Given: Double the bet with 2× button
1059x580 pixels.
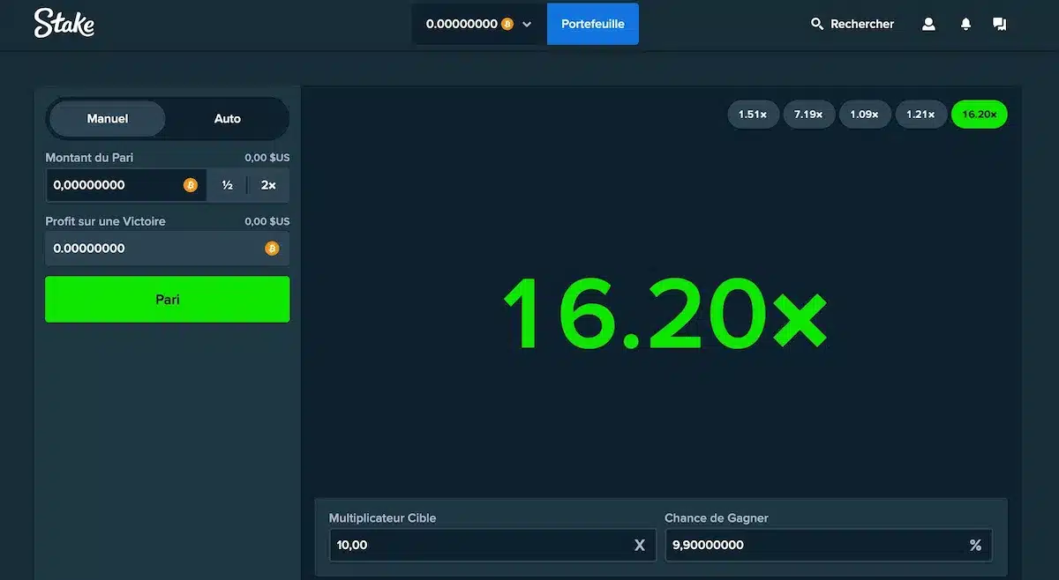Looking at the screenshot, I should tap(268, 185).
